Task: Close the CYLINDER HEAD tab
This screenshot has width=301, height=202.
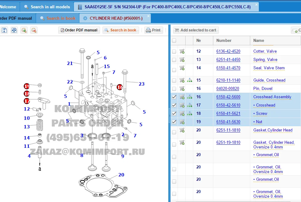Action: [x=148, y=16]
